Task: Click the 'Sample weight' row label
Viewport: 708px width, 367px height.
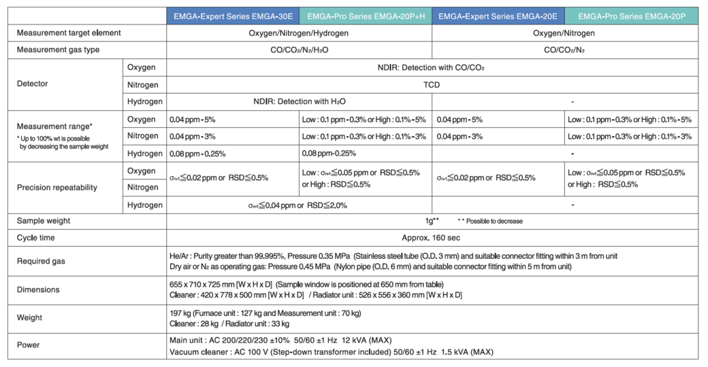Action: click(x=44, y=220)
